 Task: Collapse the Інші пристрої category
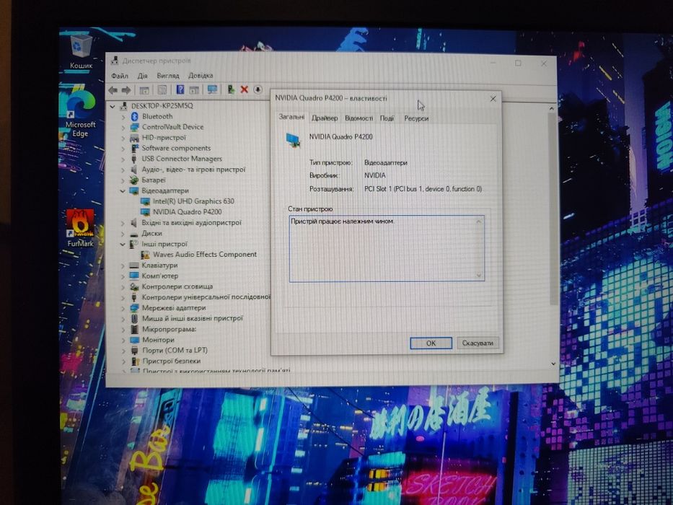point(123,244)
